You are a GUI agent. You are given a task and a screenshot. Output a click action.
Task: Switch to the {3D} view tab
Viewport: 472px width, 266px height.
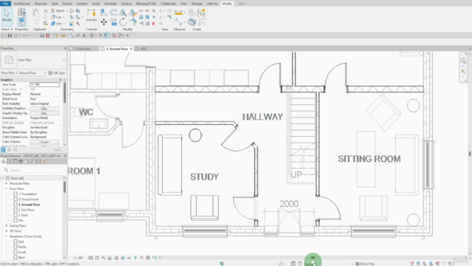coord(143,49)
